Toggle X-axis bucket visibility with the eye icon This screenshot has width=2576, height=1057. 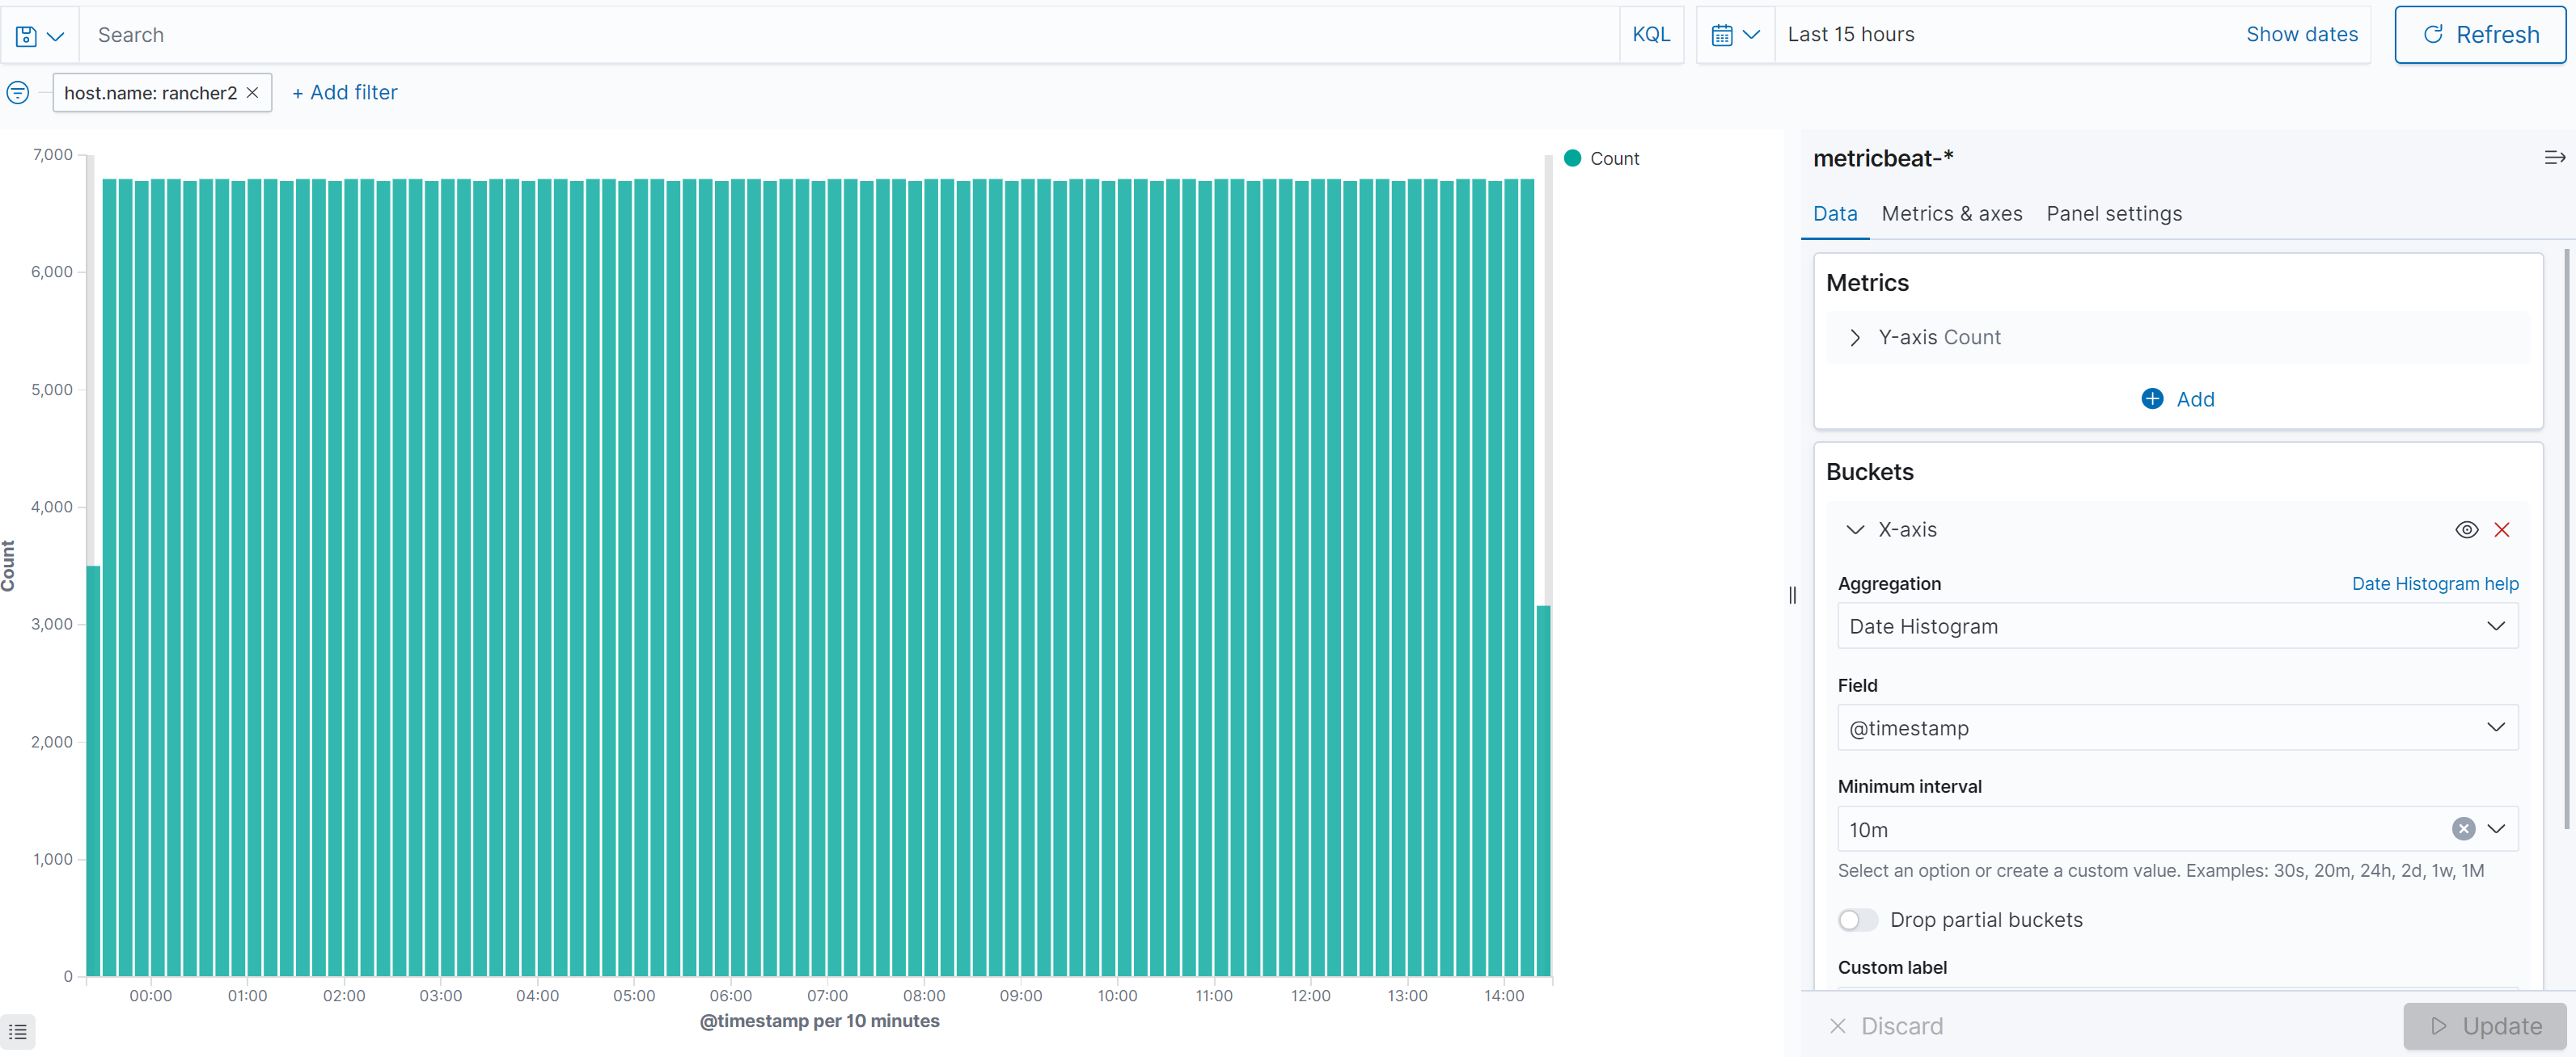point(2466,529)
